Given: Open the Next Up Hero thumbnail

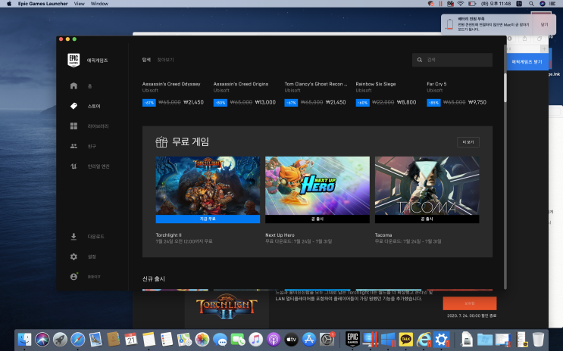Looking at the screenshot, I should [317, 186].
